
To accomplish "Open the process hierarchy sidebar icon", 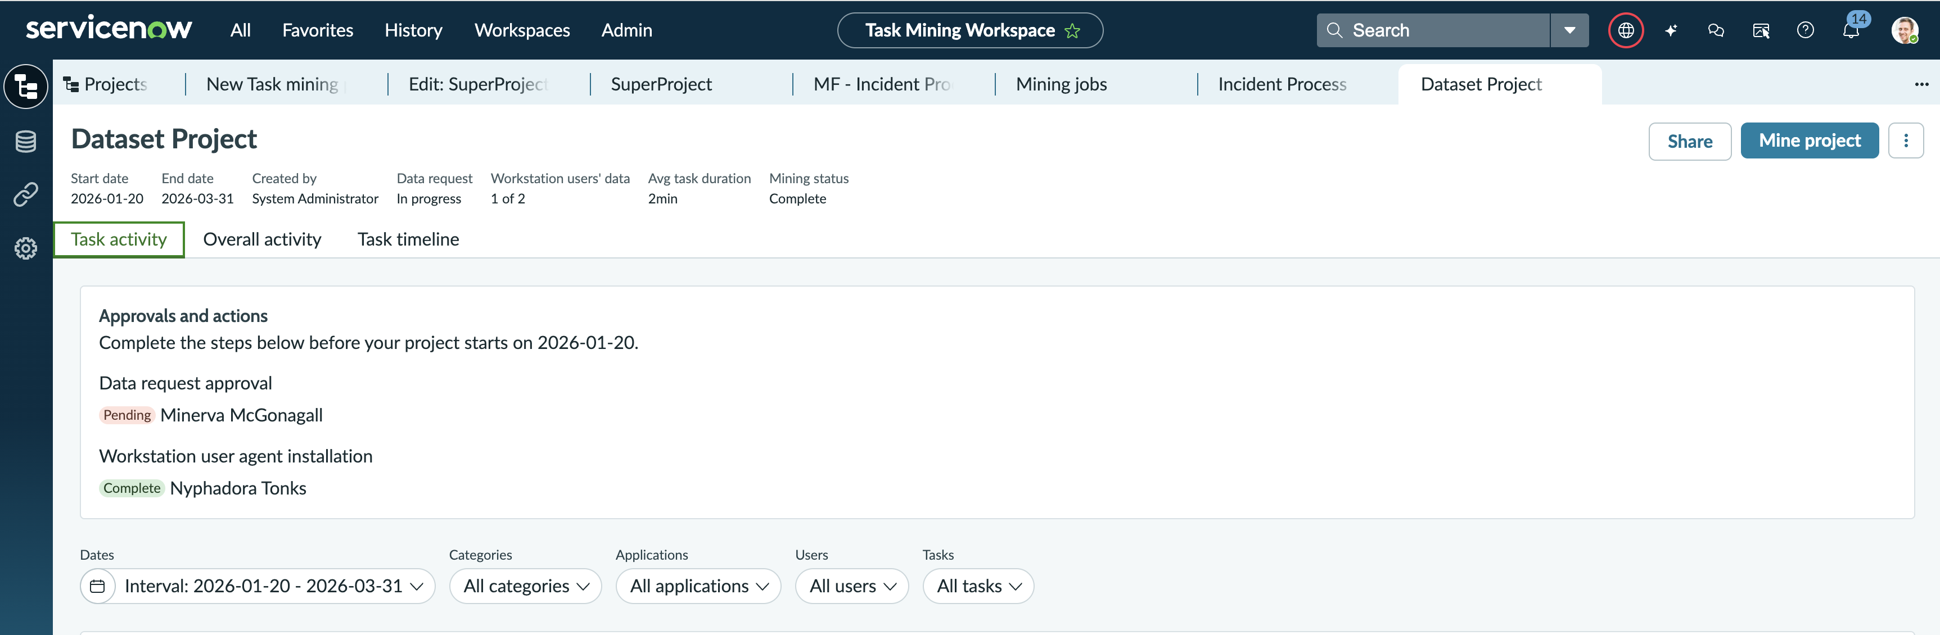I will [x=26, y=87].
